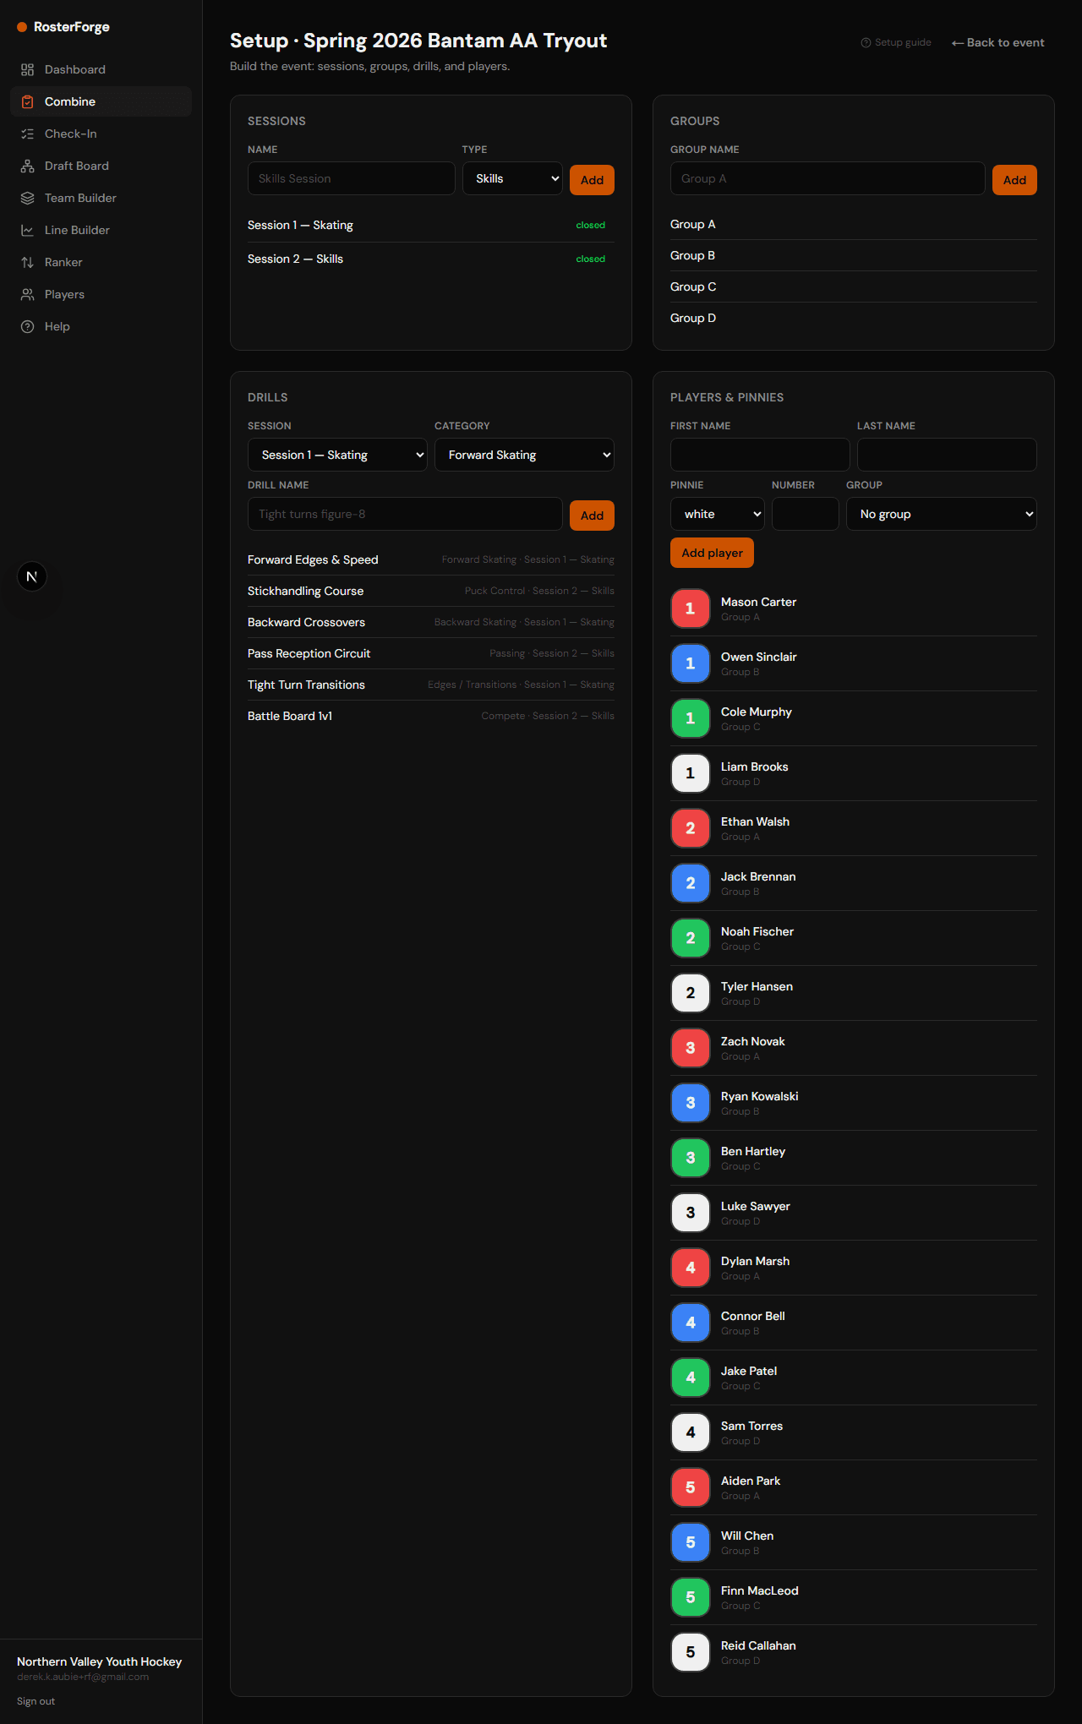
Task: Select the Pass Reception Circuit drill
Action: coord(431,653)
